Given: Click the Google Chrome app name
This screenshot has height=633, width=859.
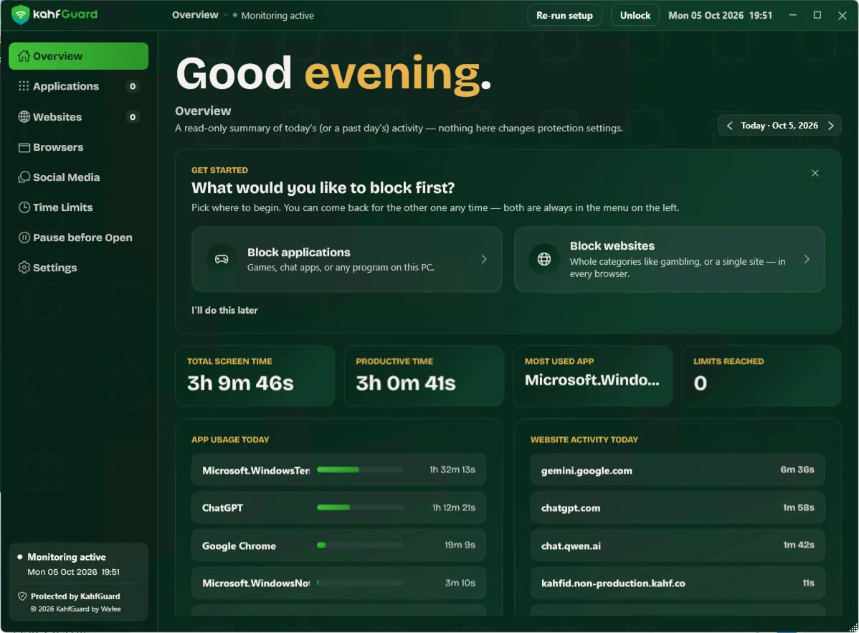Looking at the screenshot, I should (239, 545).
